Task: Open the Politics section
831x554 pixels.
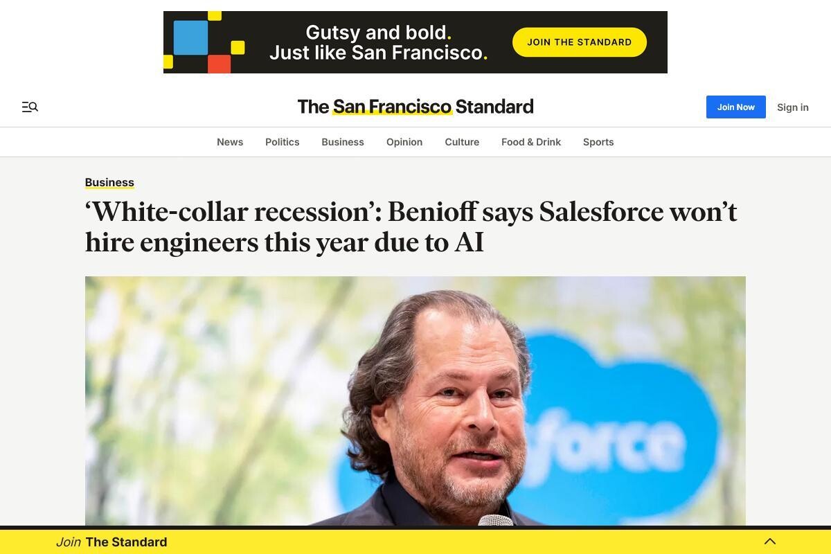Action: [x=283, y=142]
